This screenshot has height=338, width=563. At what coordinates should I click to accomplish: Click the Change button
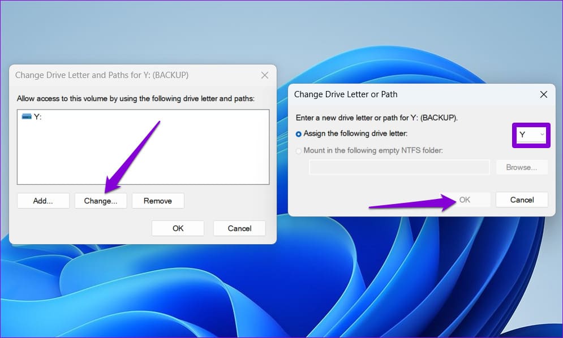click(101, 201)
